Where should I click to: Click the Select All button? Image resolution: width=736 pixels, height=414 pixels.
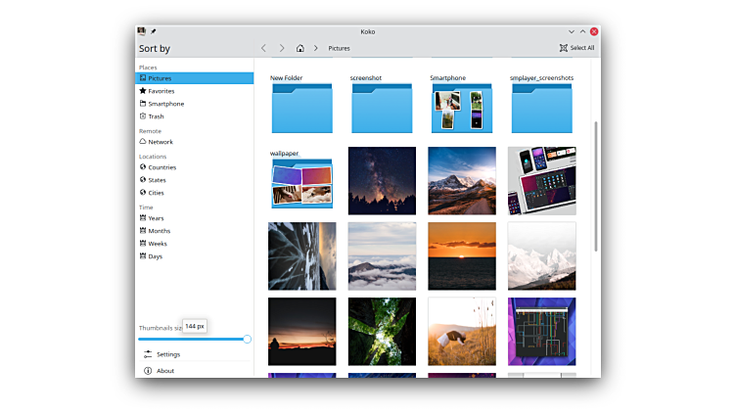coord(576,48)
